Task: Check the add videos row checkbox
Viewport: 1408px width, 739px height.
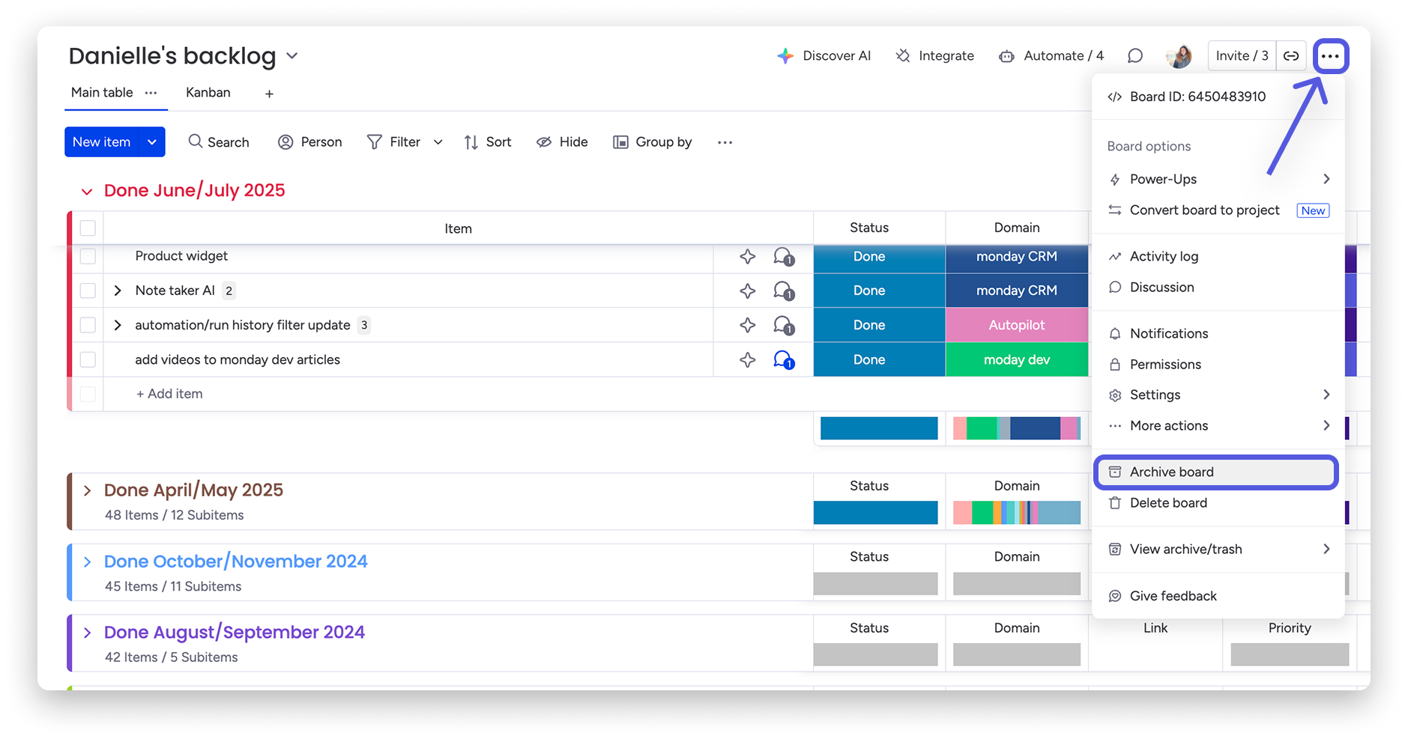Action: 88,360
